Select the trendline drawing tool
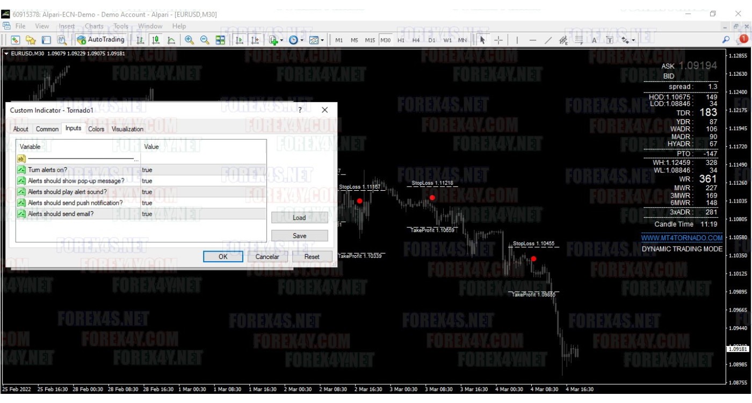This screenshot has height=403, width=752. click(x=548, y=40)
